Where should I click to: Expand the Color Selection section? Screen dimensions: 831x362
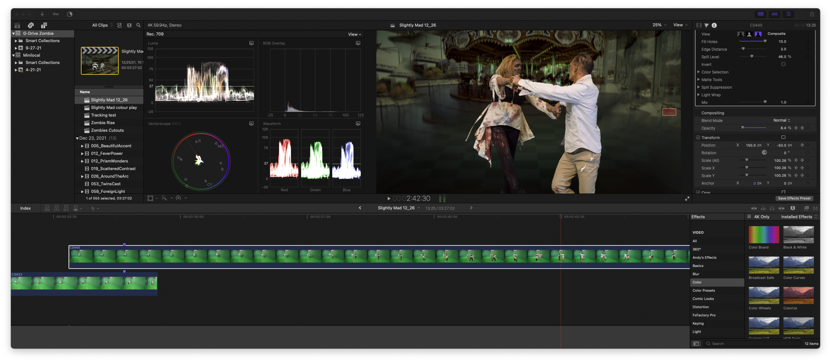(x=699, y=72)
